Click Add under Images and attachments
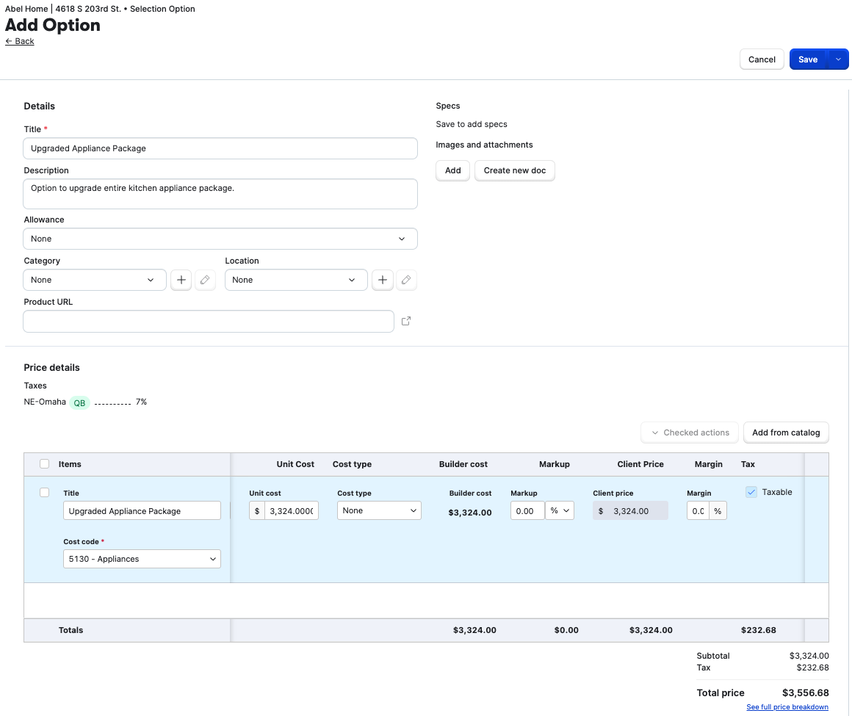Screen dimensions: 852x716 (x=452, y=170)
